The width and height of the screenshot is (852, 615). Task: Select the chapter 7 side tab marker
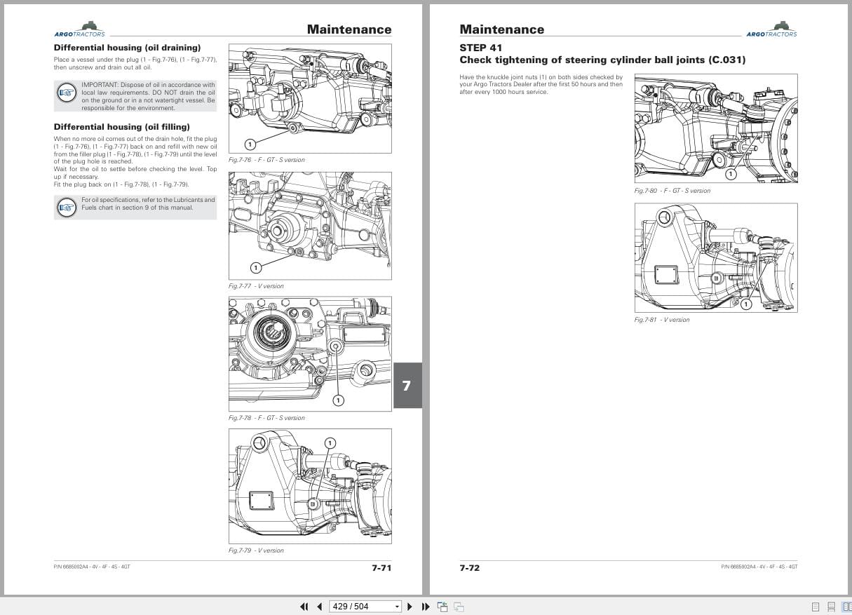tap(407, 384)
